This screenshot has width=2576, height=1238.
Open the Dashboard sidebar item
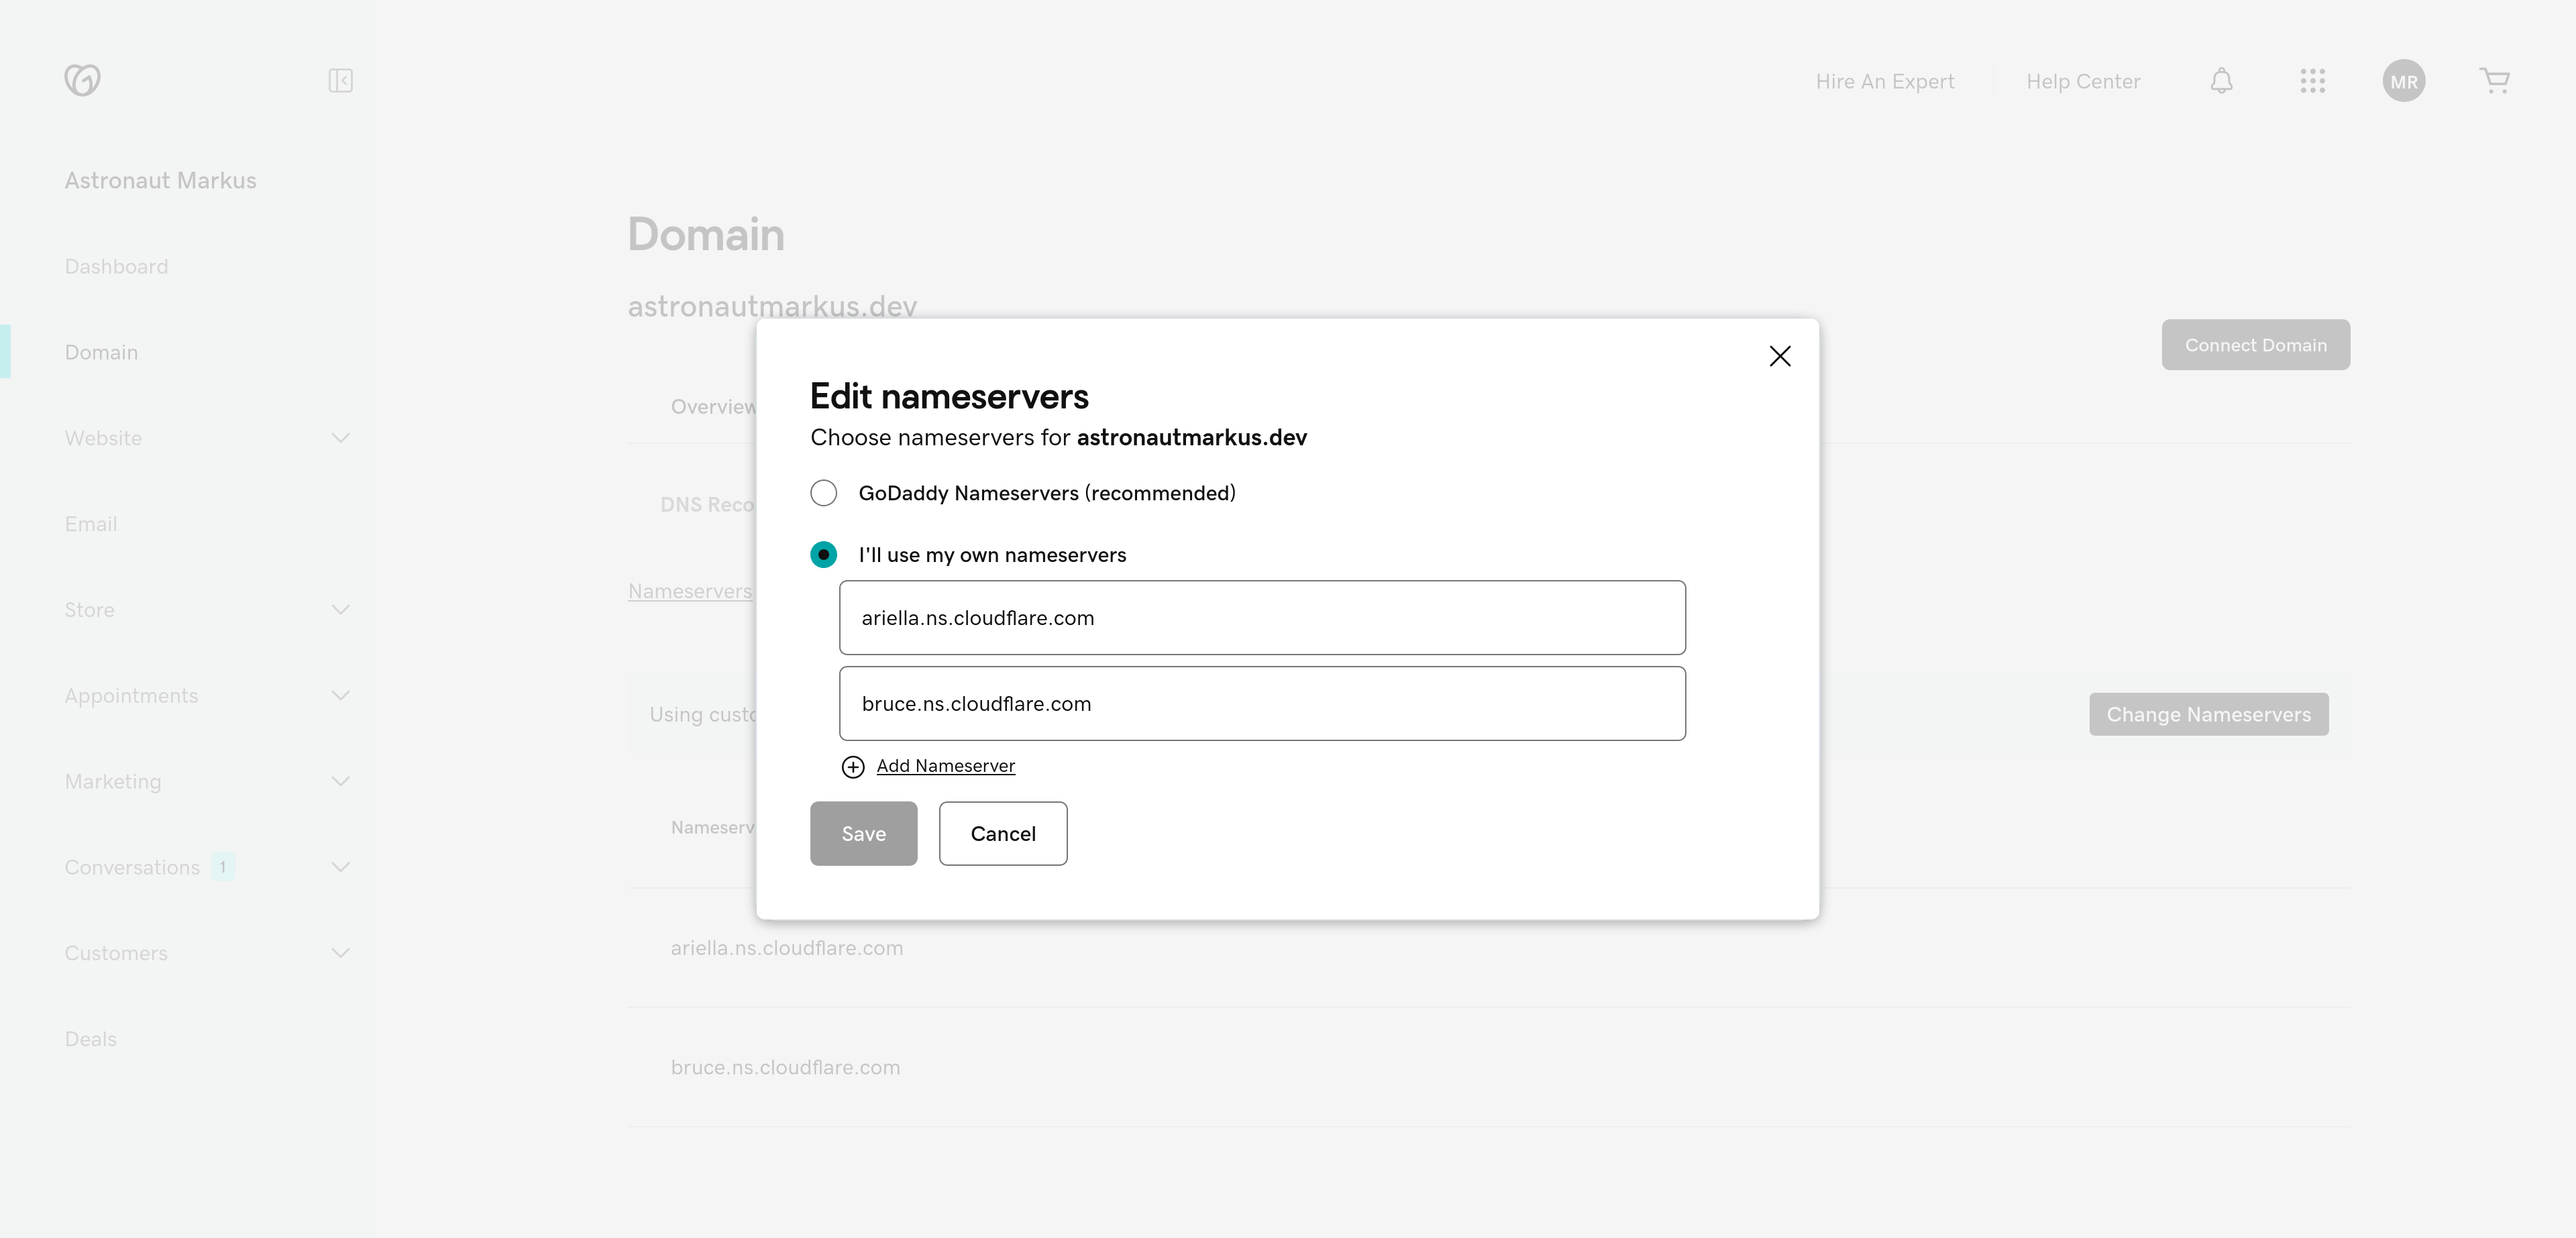click(116, 266)
